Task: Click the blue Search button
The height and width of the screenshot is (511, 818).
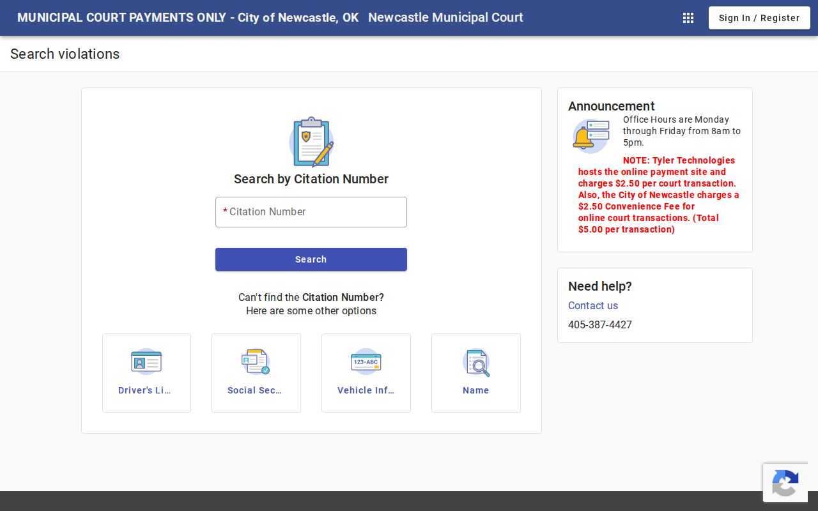Action: click(x=311, y=259)
